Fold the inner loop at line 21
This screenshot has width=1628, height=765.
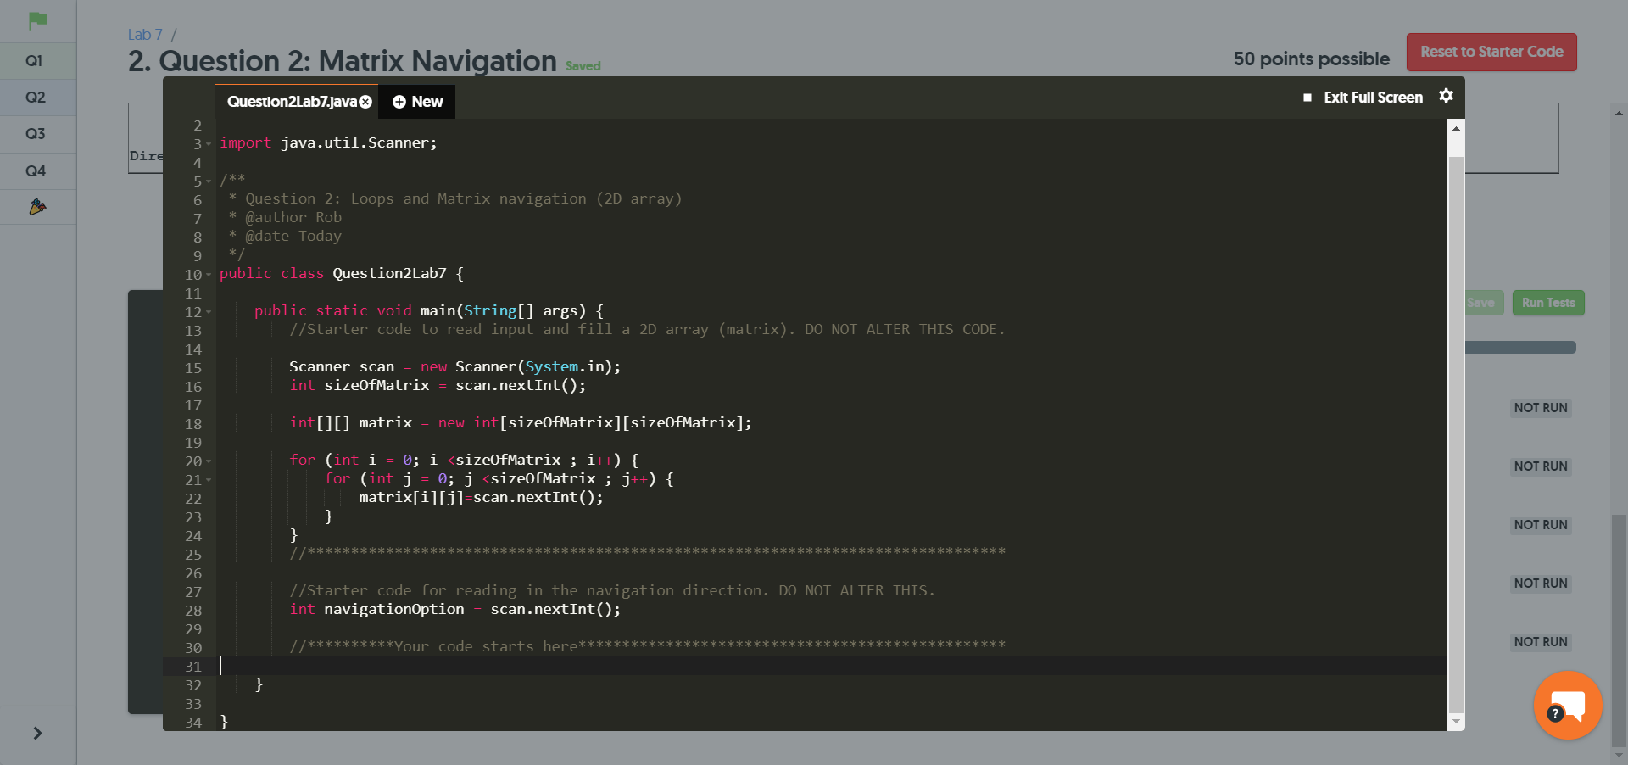[x=209, y=480]
